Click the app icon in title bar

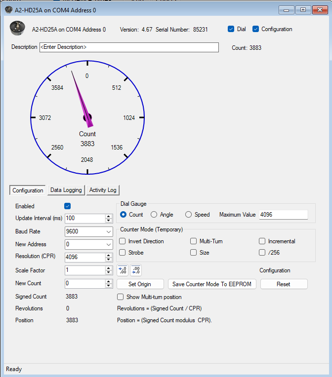(8, 9)
